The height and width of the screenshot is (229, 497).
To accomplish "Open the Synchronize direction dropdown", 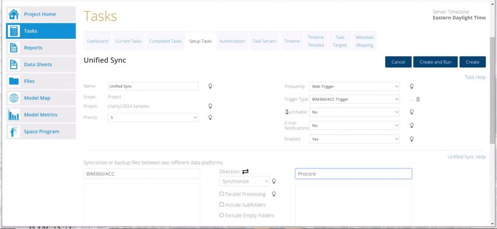I will point(245,181).
